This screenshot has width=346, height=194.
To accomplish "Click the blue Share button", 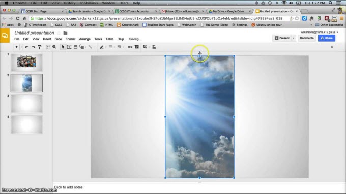I will coord(327,38).
